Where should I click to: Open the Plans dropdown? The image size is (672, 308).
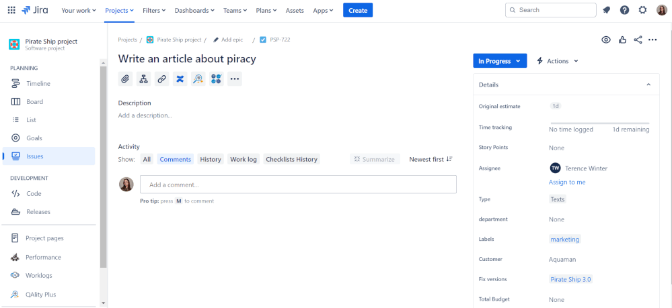point(266,10)
